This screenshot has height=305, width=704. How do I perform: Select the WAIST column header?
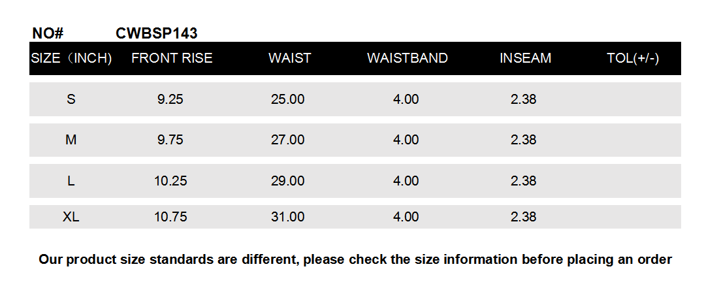tap(289, 58)
